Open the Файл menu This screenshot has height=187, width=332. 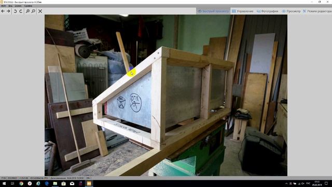(x=4, y=6)
